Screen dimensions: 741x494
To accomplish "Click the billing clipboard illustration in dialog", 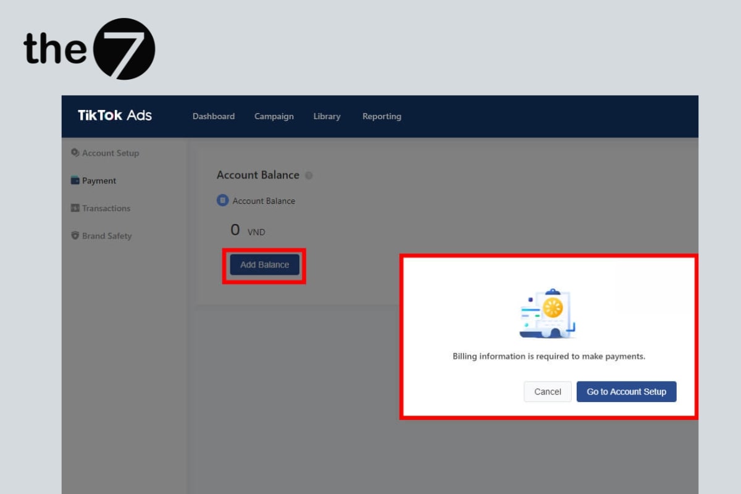I will (x=548, y=314).
